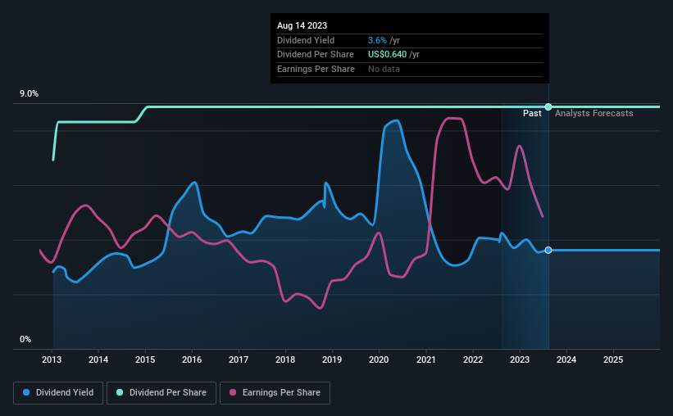This screenshot has width=673, height=416.
Task: Toggle the Dividend Yield legend button
Action: coord(58,393)
